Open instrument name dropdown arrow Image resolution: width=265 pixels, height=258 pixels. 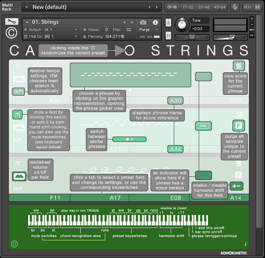[27, 22]
